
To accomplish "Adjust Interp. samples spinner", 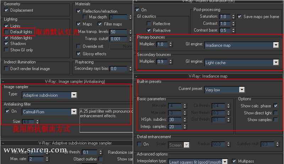I will [185, 127].
